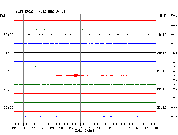This screenshot has height=135, width=178.
Task: Click the DC offset value "-300"
Action: click(174, 43)
